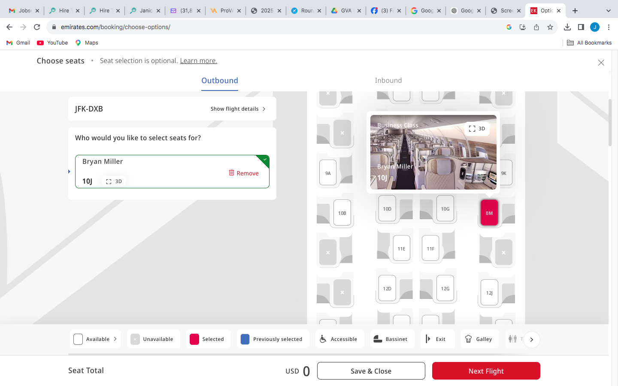This screenshot has height=386, width=618.
Task: View site information lock icon
Action: (54, 27)
